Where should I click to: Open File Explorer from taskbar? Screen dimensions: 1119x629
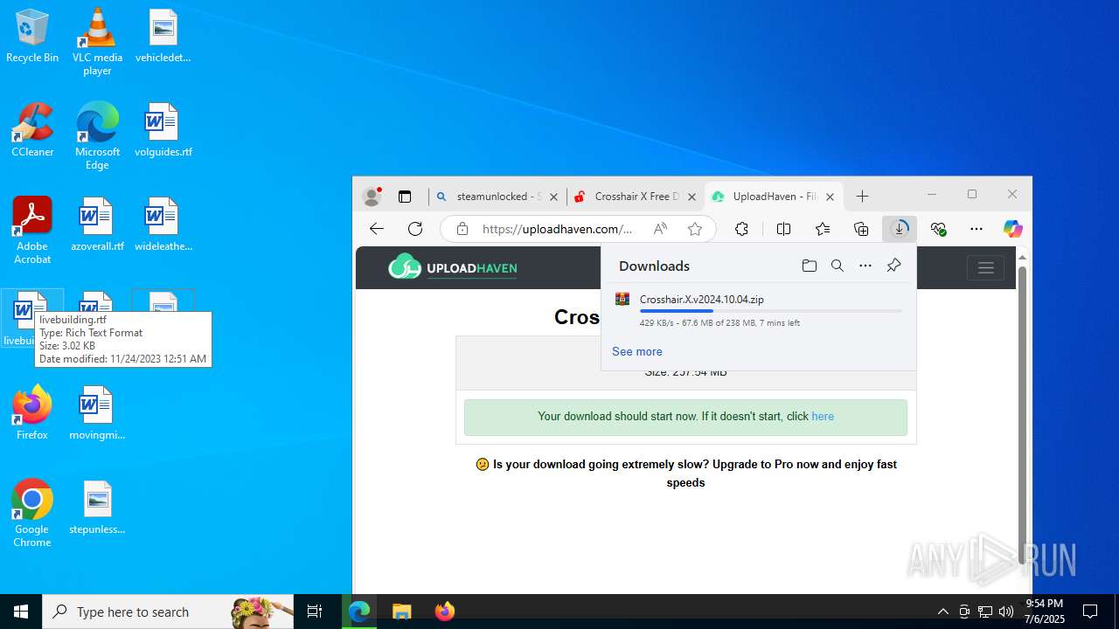[402, 612]
